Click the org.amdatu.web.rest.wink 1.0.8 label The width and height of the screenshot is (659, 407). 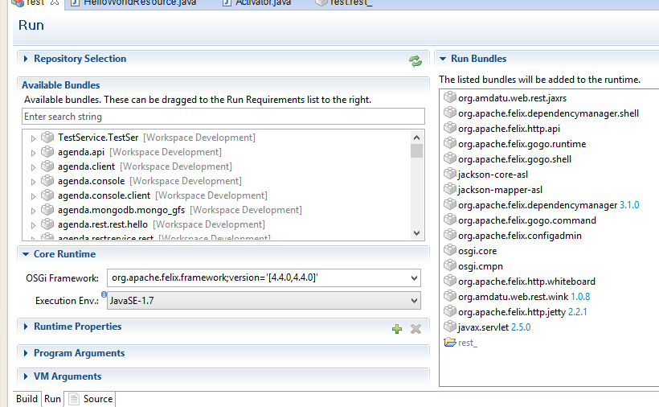pyautogui.click(x=524, y=297)
